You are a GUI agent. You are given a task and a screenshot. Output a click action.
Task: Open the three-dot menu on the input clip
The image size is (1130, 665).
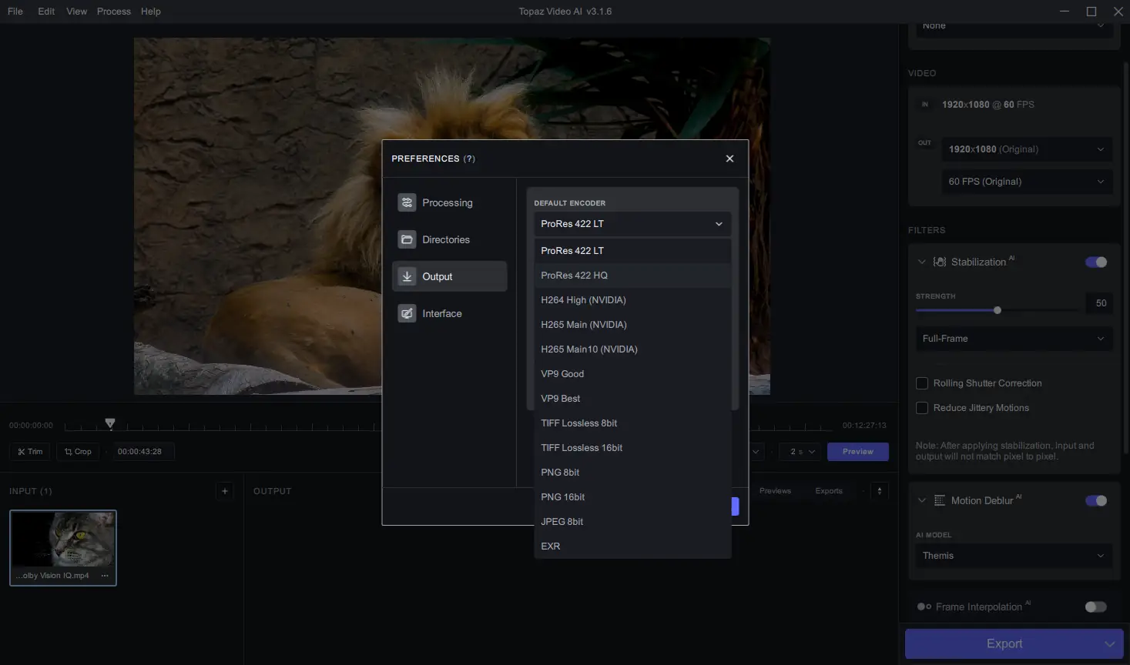click(x=105, y=576)
